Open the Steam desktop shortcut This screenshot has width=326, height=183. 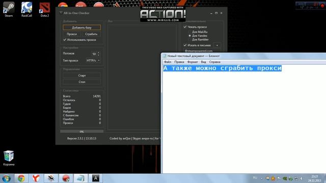click(9, 9)
